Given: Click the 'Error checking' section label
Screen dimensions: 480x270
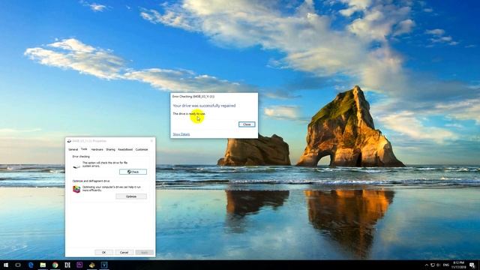Looking at the screenshot, I should click(81, 157).
